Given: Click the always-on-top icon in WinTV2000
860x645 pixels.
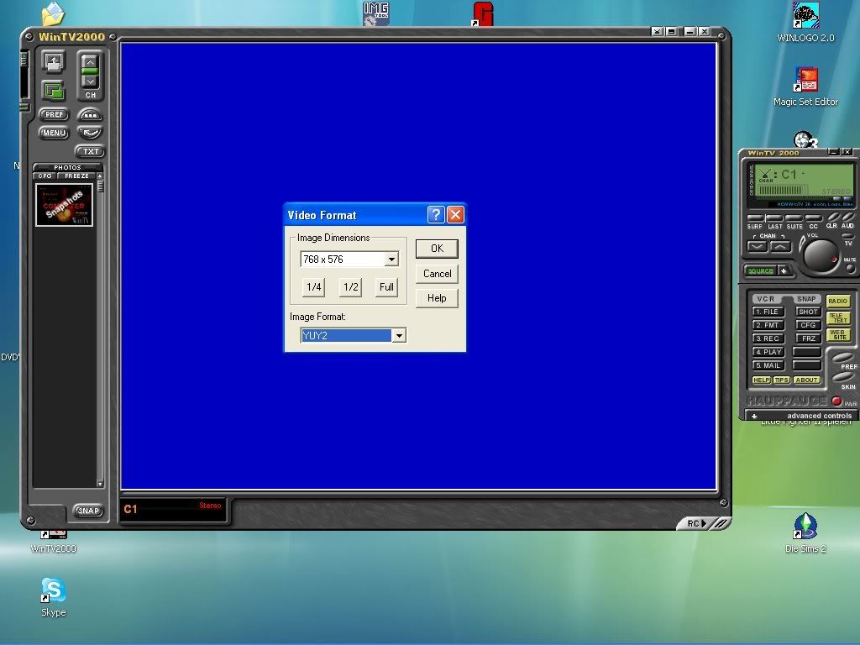Looking at the screenshot, I should 54,62.
